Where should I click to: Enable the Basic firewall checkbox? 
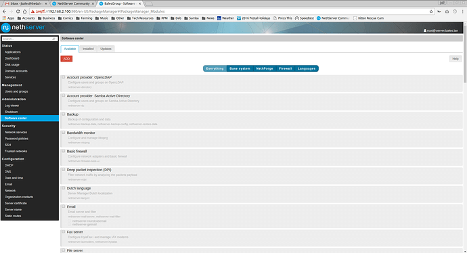[x=64, y=151]
